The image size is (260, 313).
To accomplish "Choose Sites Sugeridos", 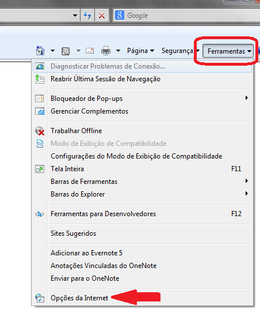I will tap(143, 233).
